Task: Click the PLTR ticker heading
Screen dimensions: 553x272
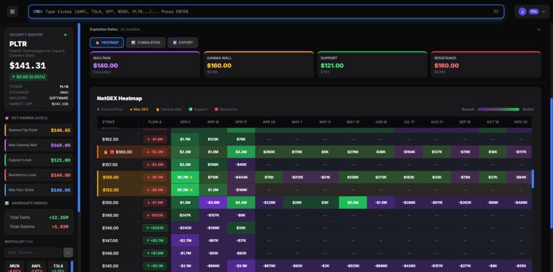Action: coord(18,44)
